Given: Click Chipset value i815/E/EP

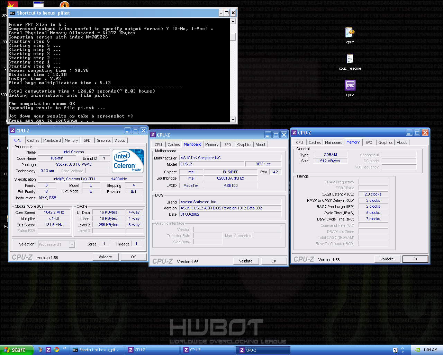Looking at the screenshot, I should point(230,172).
